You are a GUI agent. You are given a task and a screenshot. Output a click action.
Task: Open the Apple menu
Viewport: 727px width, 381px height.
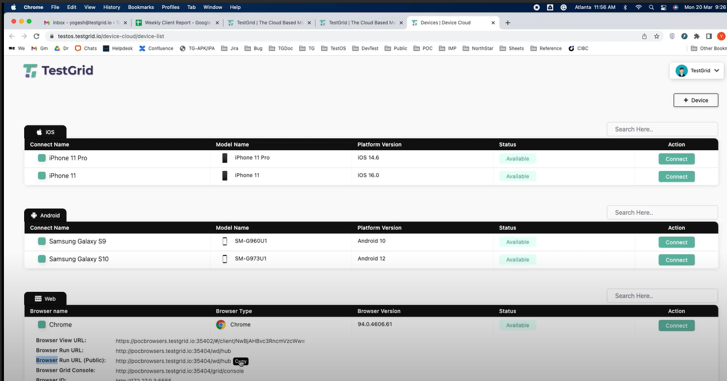pos(13,7)
